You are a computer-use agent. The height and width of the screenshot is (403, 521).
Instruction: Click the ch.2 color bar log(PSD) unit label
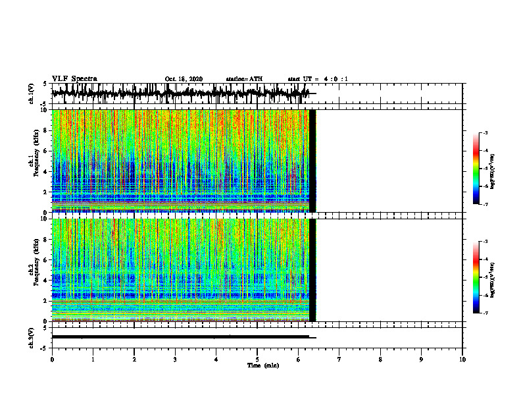click(x=492, y=280)
